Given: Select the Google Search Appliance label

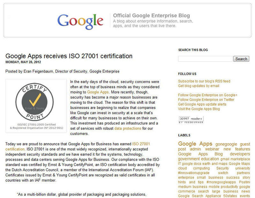Looking at the screenshot, I should 199,196.
